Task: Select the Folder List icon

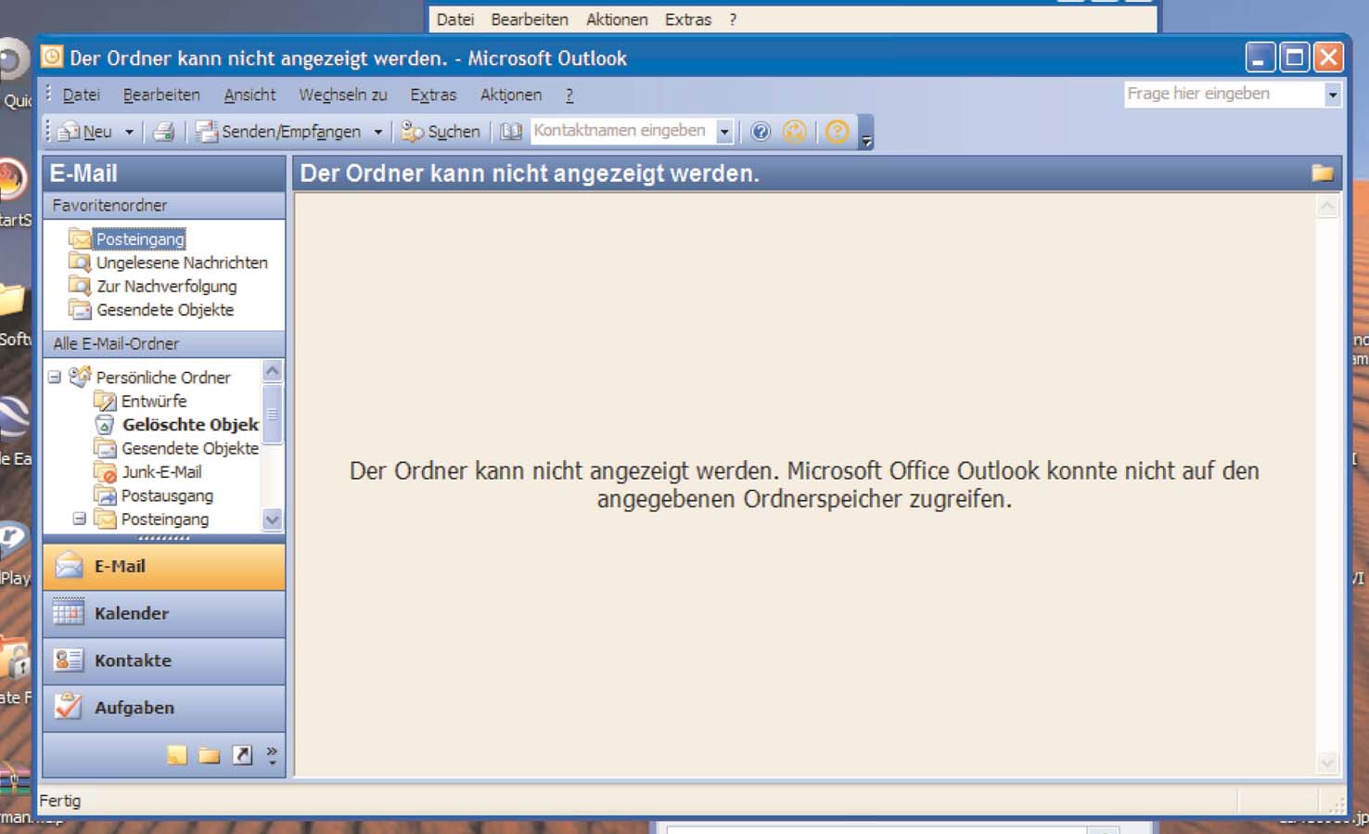Action: coord(209,753)
